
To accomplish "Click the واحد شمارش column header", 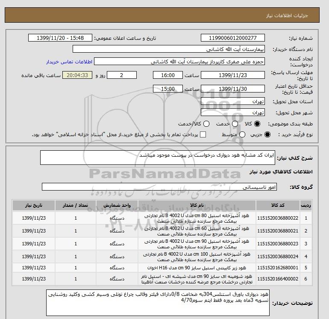I will [x=117, y=205].
